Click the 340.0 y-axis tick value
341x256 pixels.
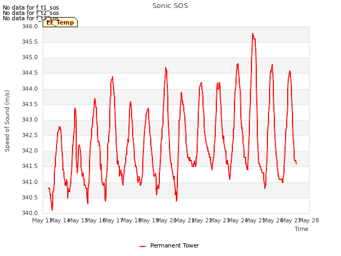[30, 213]
